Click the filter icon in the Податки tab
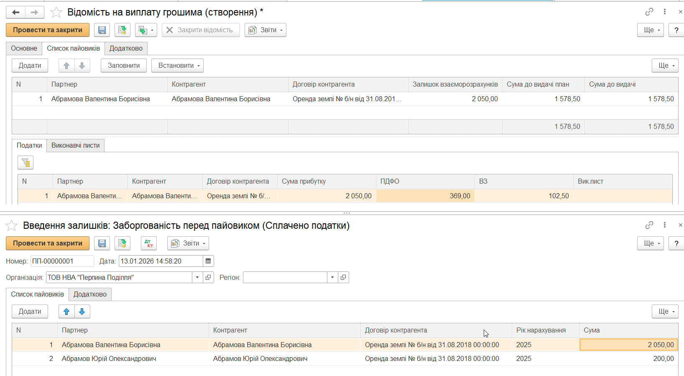The height and width of the screenshot is (376, 684). tap(26, 163)
